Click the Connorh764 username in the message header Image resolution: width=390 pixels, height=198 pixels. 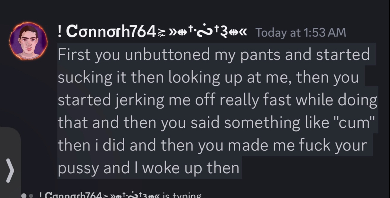click(111, 31)
